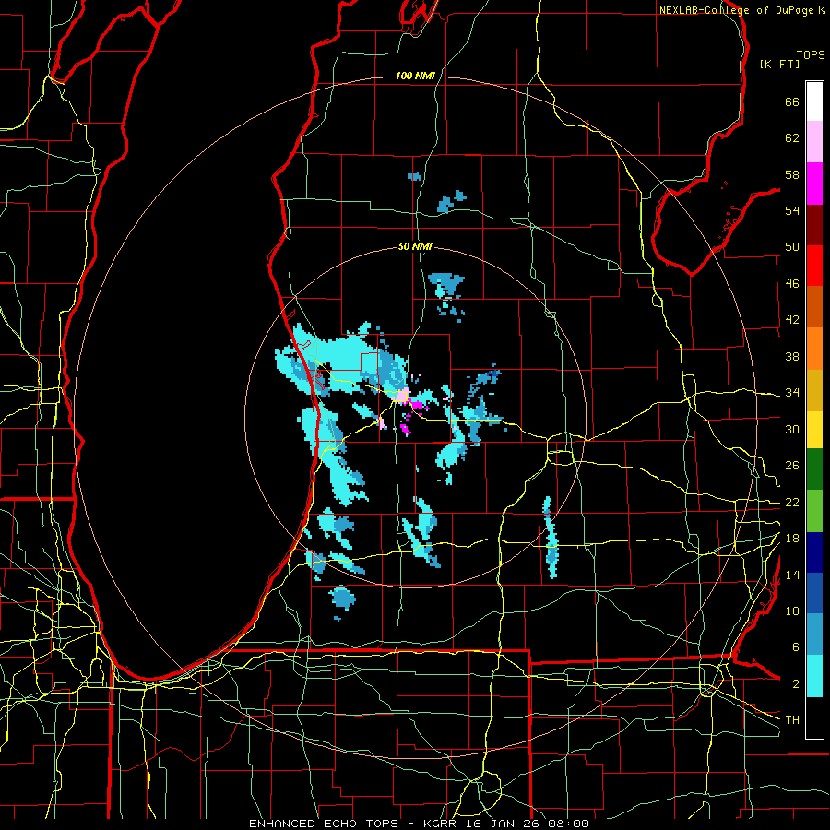Select the 22 legend value
This screenshot has height=830, width=830.
[792, 502]
